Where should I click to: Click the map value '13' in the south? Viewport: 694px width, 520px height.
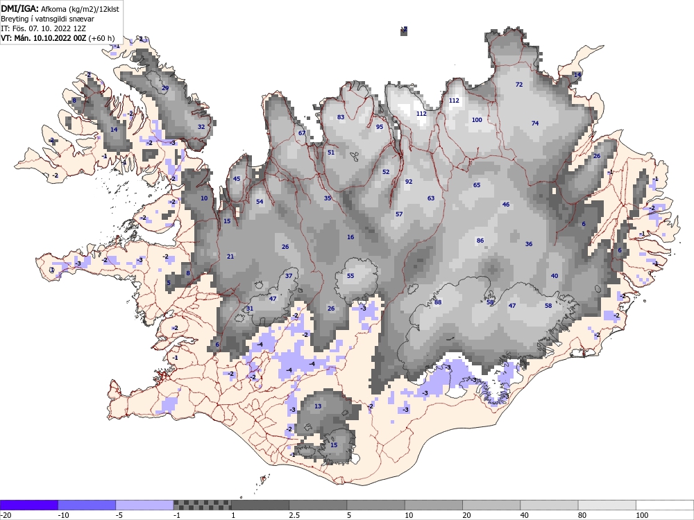tap(318, 406)
